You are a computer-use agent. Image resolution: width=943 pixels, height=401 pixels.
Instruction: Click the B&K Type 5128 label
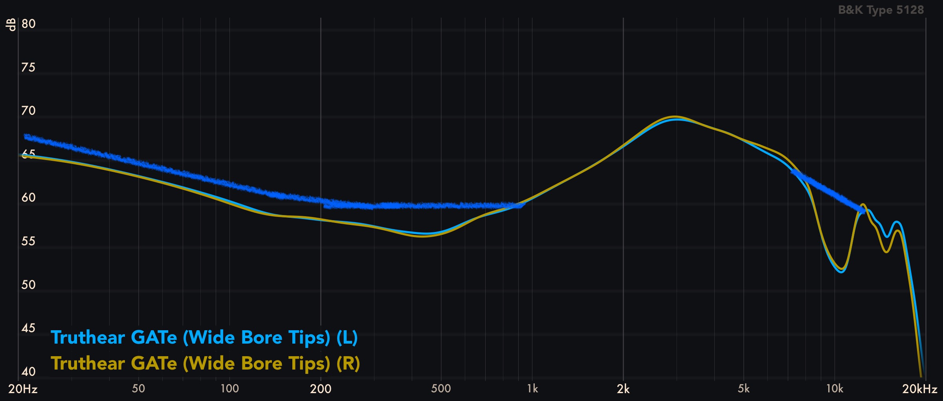point(881,10)
